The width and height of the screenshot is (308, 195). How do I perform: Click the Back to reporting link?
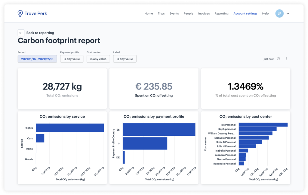tap(40, 33)
